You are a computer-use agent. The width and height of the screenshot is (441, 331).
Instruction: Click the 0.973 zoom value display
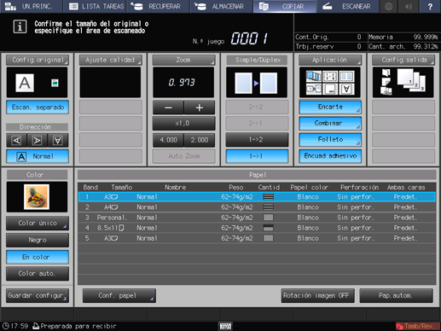(x=183, y=83)
